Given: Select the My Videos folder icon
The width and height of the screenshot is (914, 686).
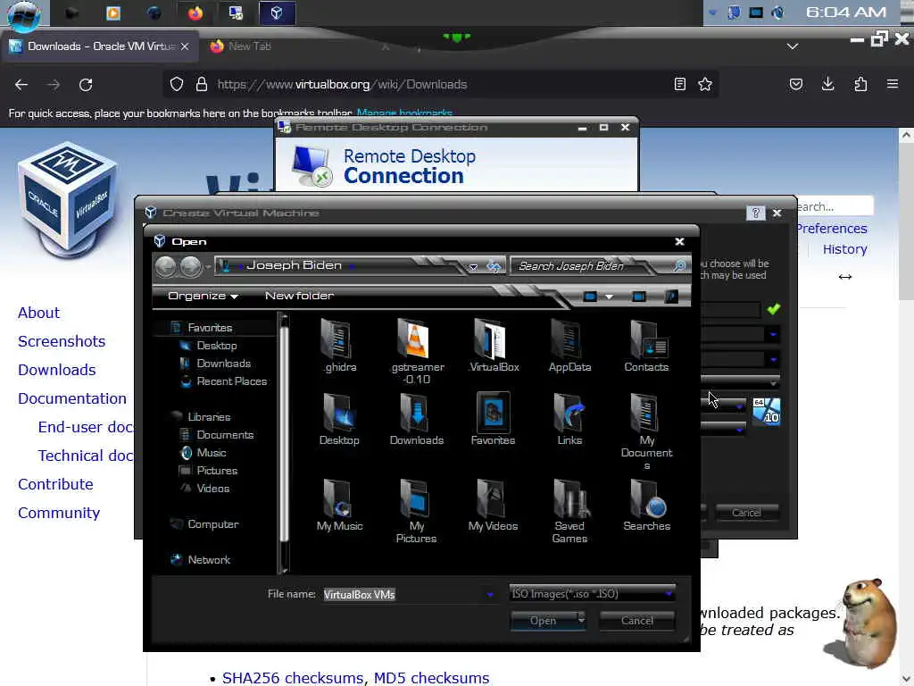Looking at the screenshot, I should click(493, 506).
